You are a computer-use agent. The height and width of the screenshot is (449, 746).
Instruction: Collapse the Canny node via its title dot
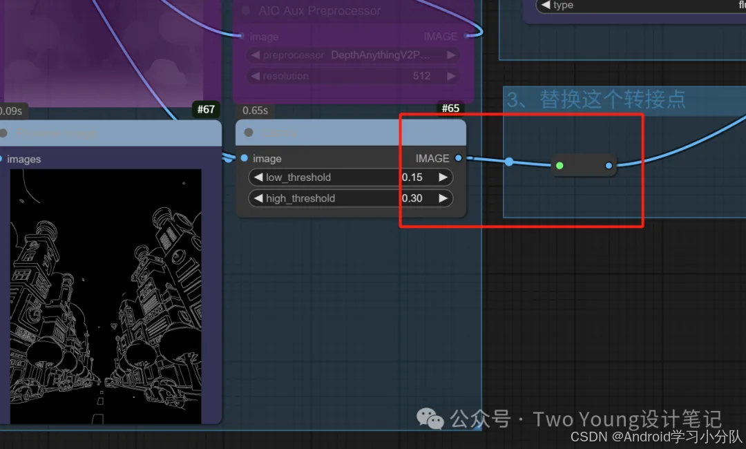tap(249, 132)
